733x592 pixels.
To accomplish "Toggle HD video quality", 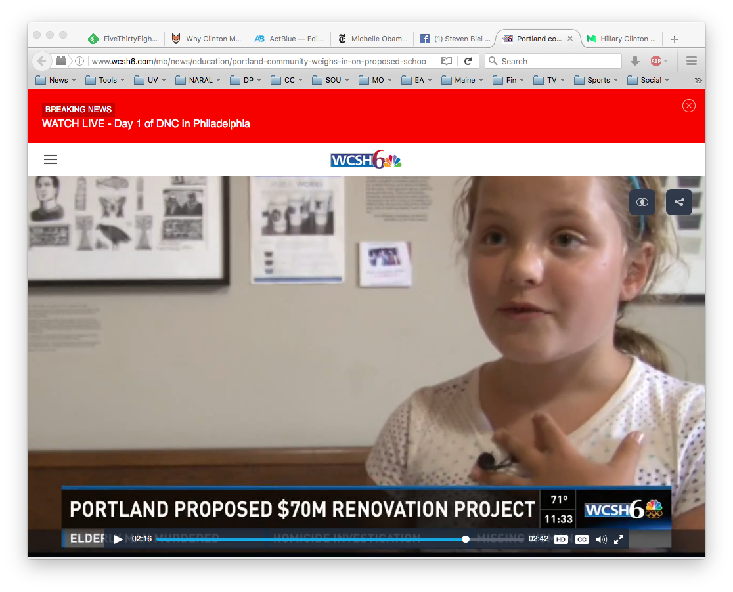I will [560, 539].
